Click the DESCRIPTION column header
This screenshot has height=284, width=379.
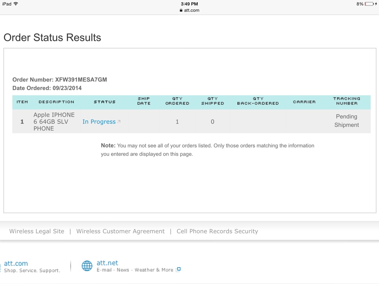(x=56, y=102)
